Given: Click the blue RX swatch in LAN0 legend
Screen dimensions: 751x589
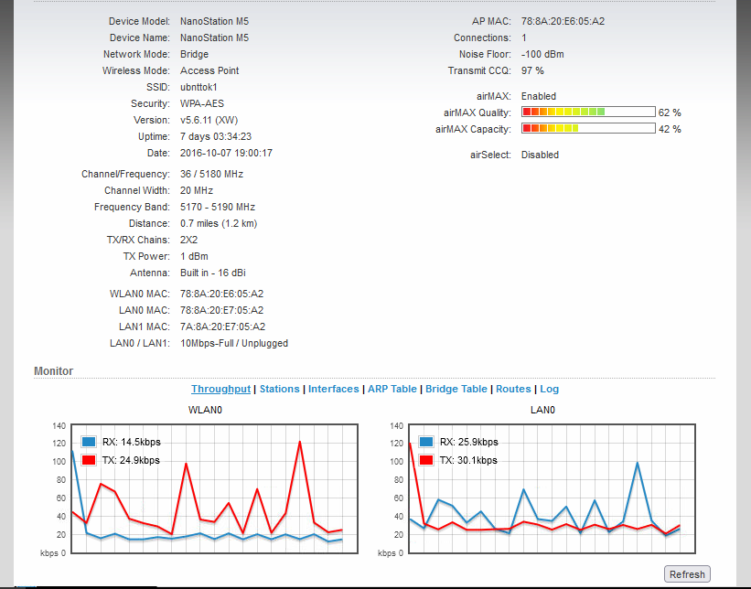Looking at the screenshot, I should (x=425, y=442).
